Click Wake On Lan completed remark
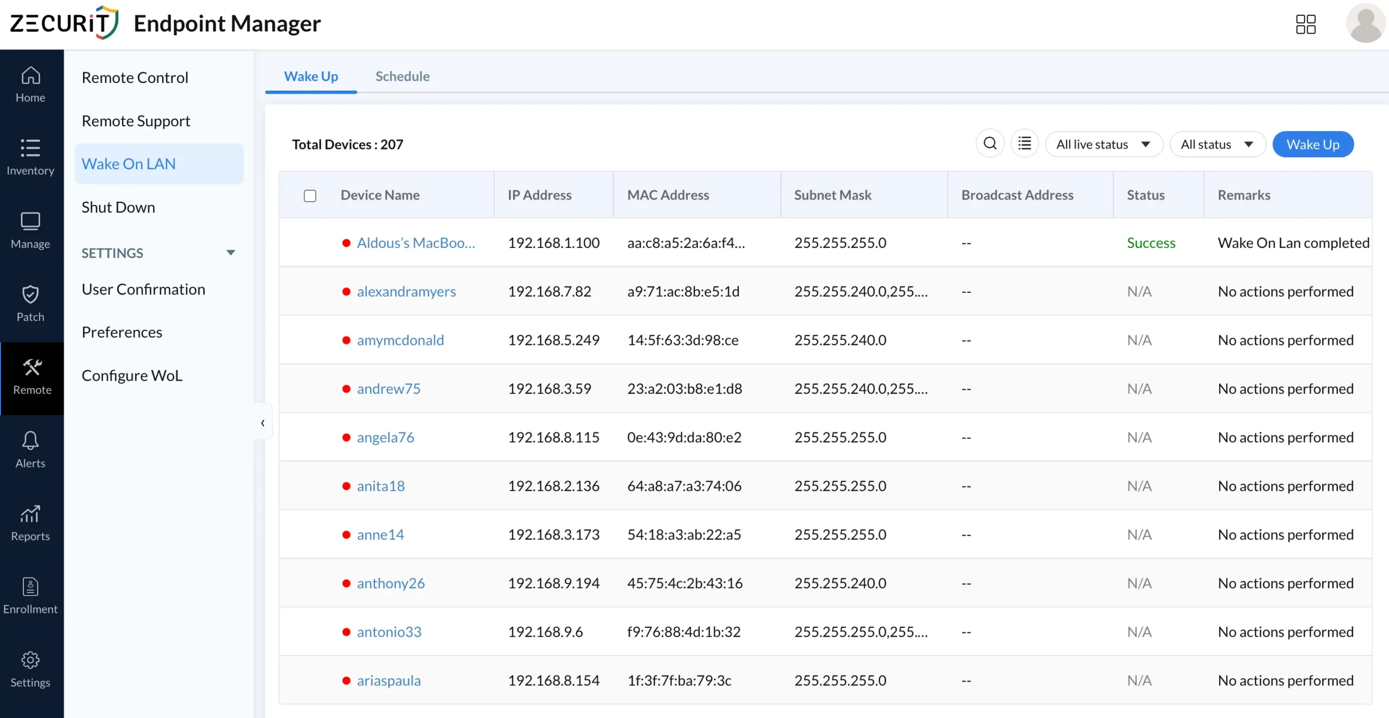Screen dimensions: 1389x718 point(1294,242)
